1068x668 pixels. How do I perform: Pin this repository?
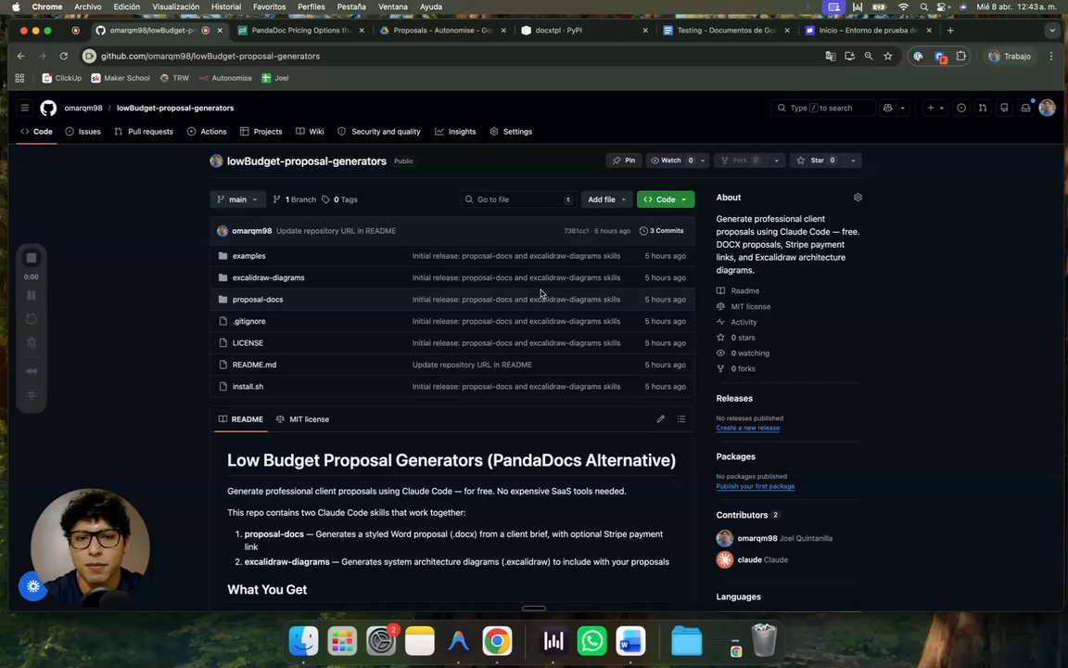[x=623, y=161]
